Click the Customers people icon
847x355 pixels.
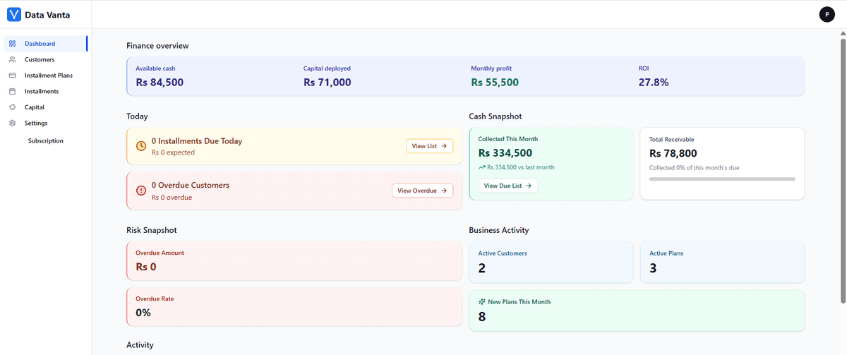coord(12,59)
